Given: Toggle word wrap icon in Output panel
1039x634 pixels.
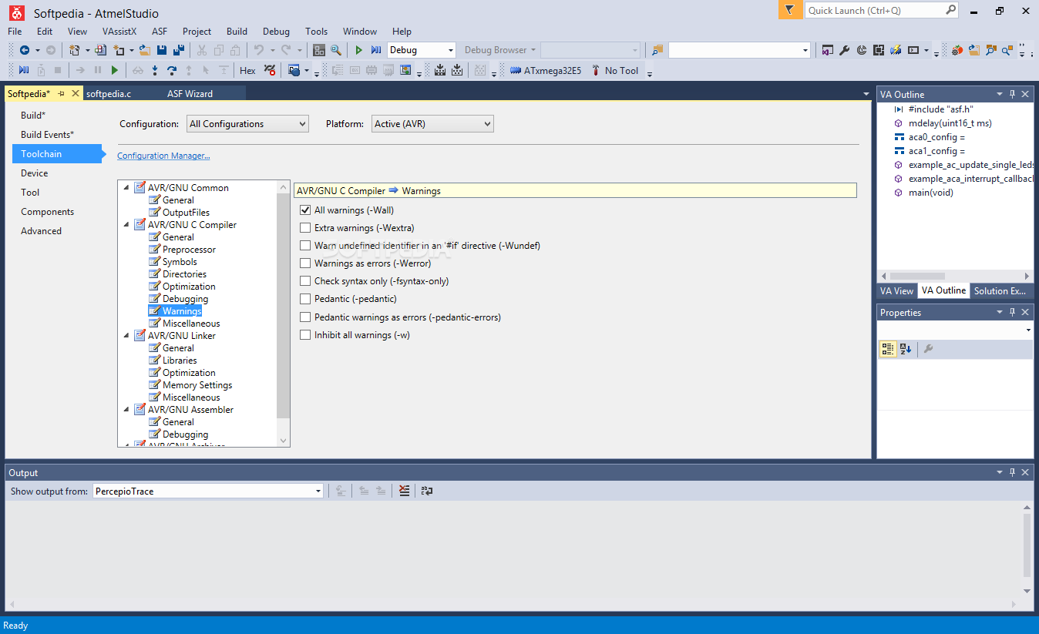Looking at the screenshot, I should click(x=427, y=491).
